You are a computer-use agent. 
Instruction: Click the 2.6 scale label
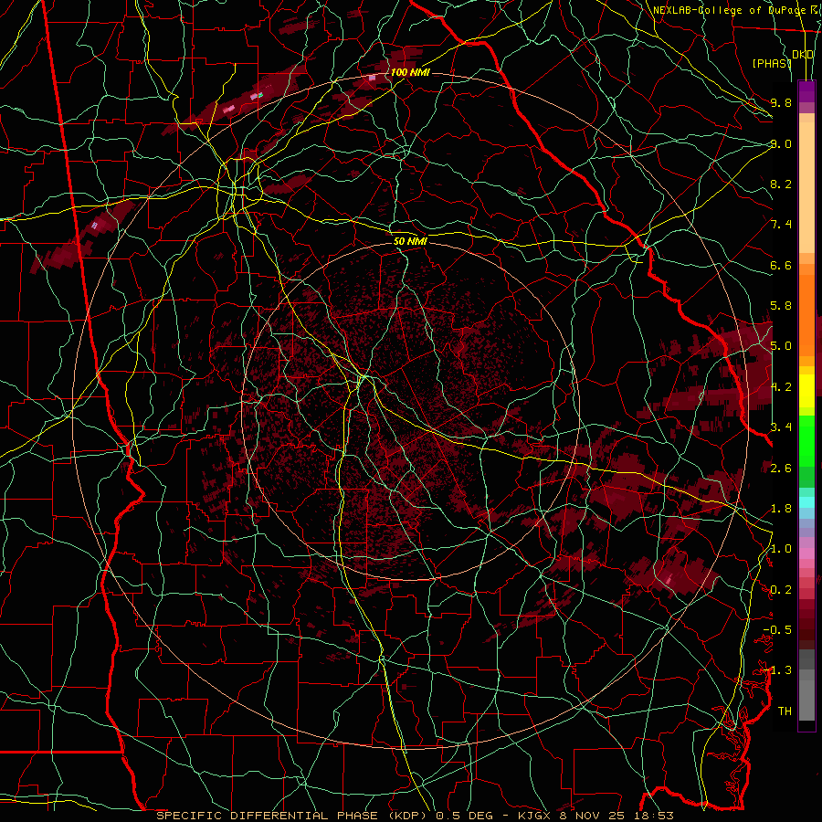781,469
